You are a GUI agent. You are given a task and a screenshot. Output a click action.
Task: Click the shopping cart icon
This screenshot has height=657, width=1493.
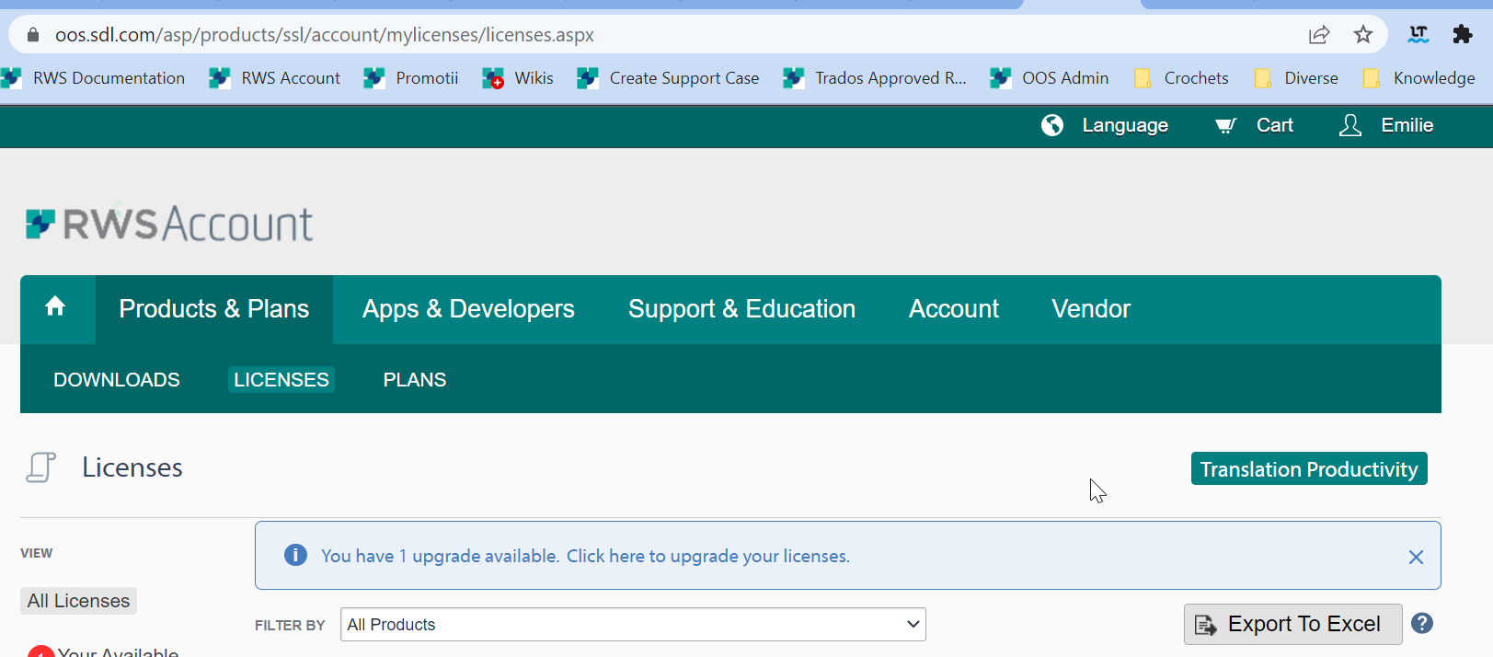point(1225,125)
